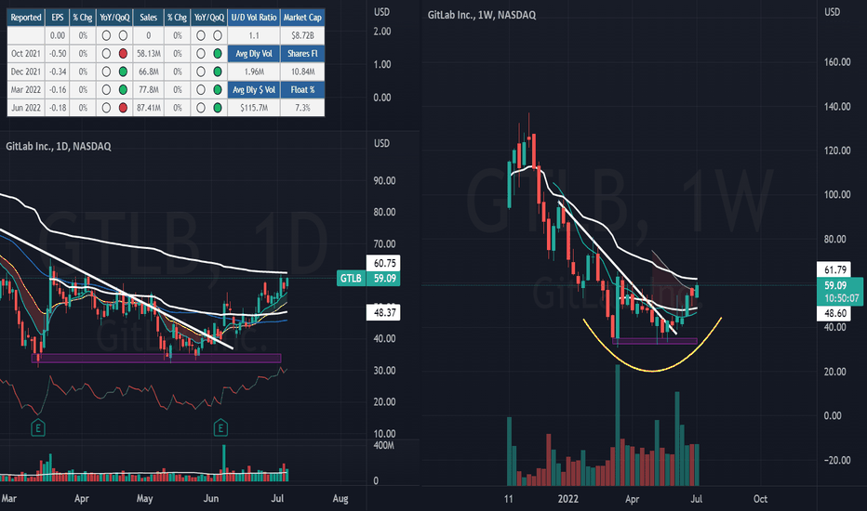Click the 'Oct 2021' reported date cell
867x511 pixels.
pos(26,54)
